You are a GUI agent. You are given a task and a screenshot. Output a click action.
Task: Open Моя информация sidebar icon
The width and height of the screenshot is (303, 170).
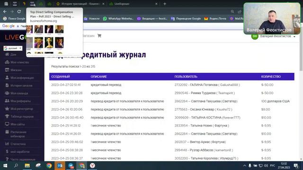pyautogui.click(x=7, y=77)
